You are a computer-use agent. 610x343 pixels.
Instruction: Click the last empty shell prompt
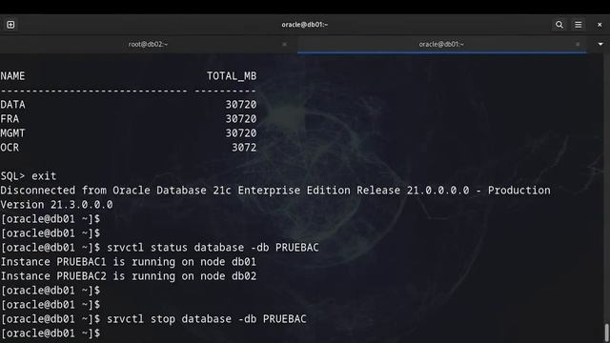51,333
